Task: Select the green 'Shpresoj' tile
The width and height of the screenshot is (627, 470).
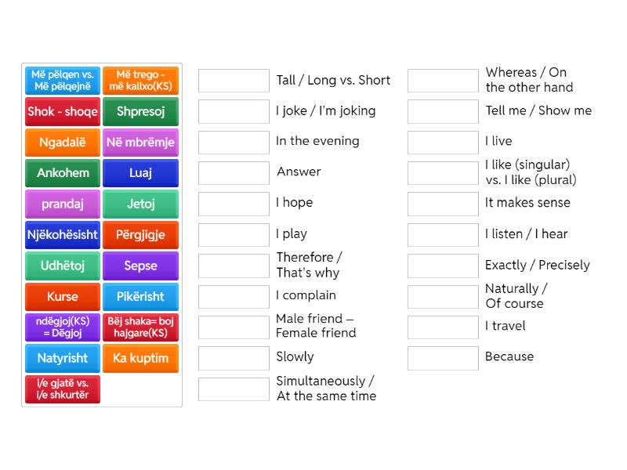Action: [141, 111]
